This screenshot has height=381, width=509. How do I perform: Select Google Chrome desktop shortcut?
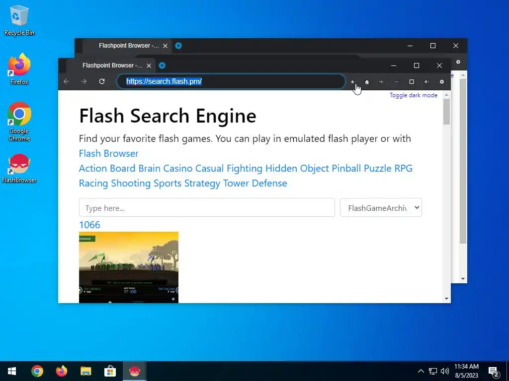coord(19,122)
